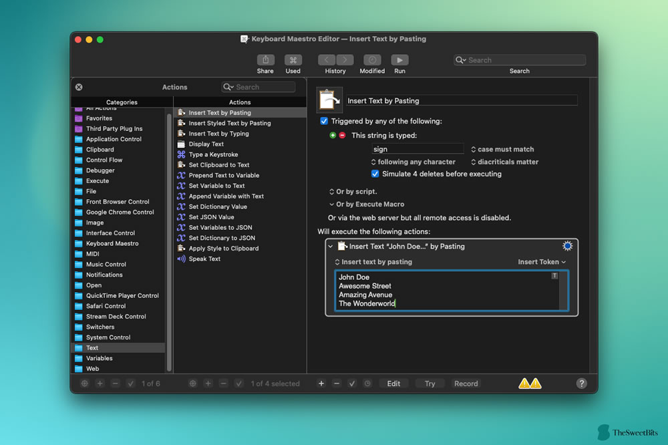This screenshot has height=445, width=668.
Task: Click the Record button
Action: coord(466,384)
